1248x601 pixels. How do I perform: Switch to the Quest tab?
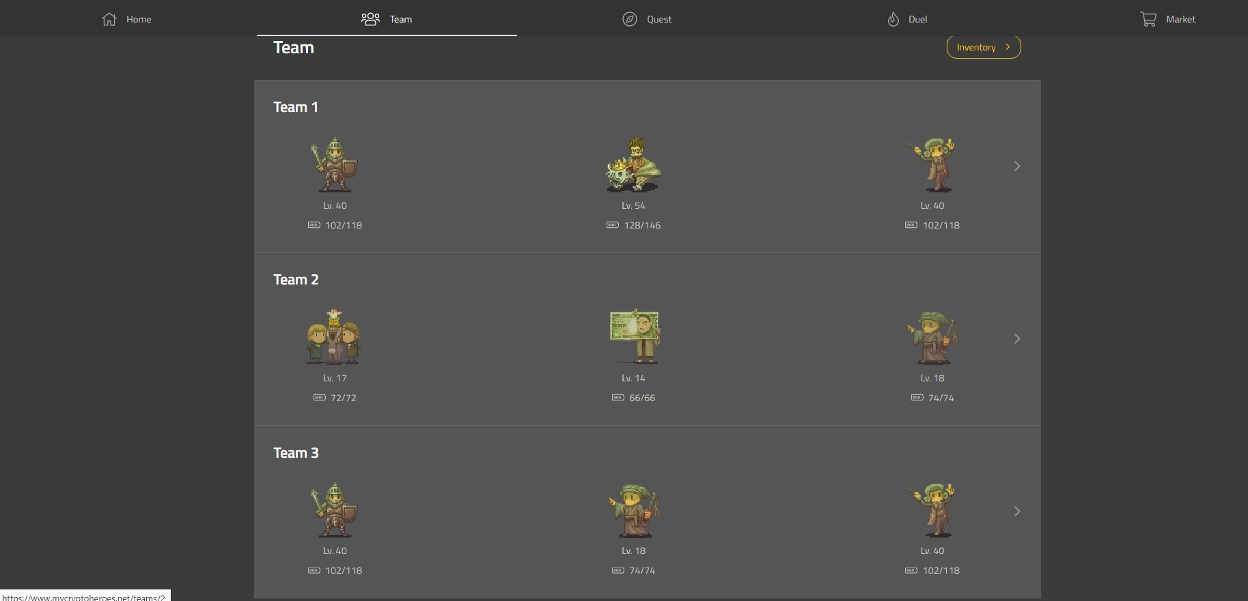click(647, 19)
